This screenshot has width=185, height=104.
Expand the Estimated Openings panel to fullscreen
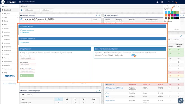[97, 15]
